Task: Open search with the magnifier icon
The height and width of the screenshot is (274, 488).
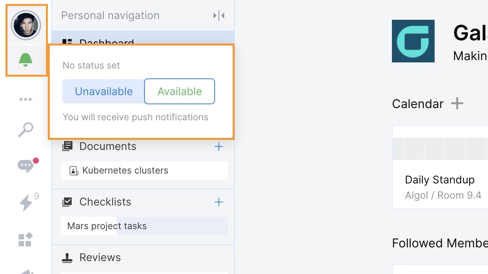Action: tap(26, 130)
